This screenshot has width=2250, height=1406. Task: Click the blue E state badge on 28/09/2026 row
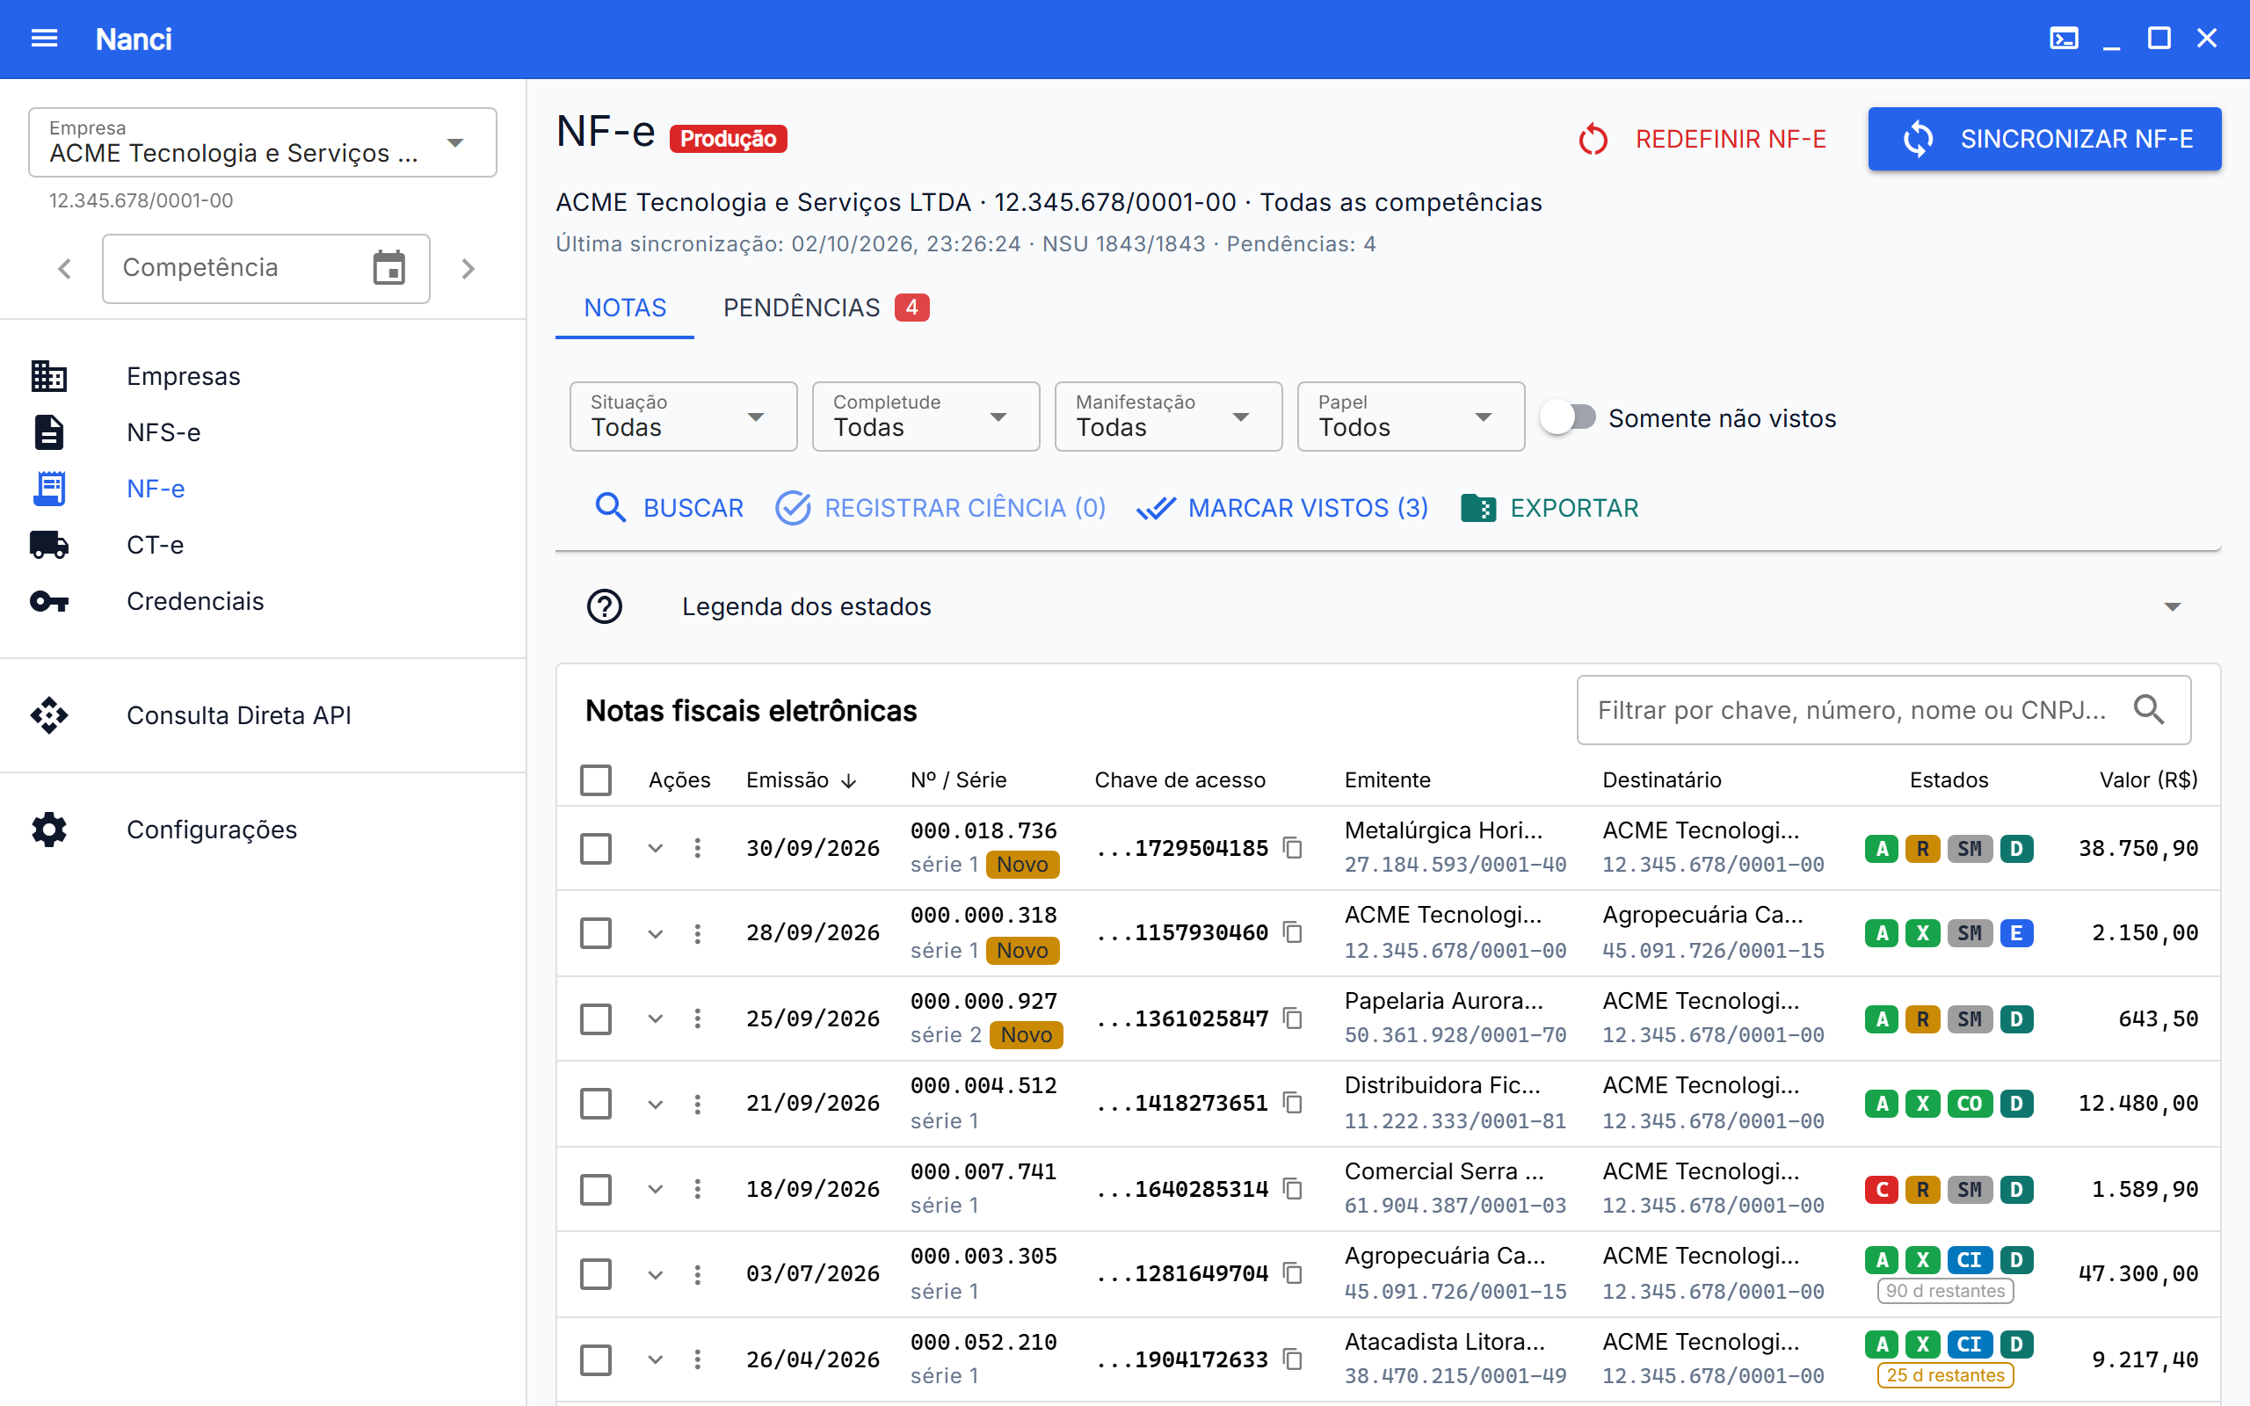click(2015, 932)
